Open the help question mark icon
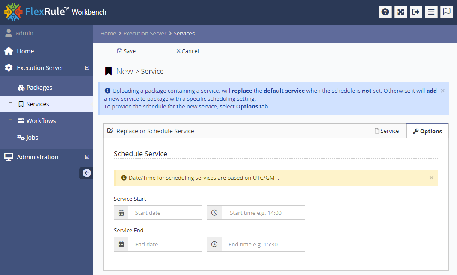The image size is (457, 275). 385,12
